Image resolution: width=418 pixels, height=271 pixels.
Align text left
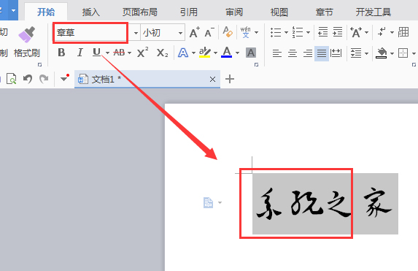(277, 53)
